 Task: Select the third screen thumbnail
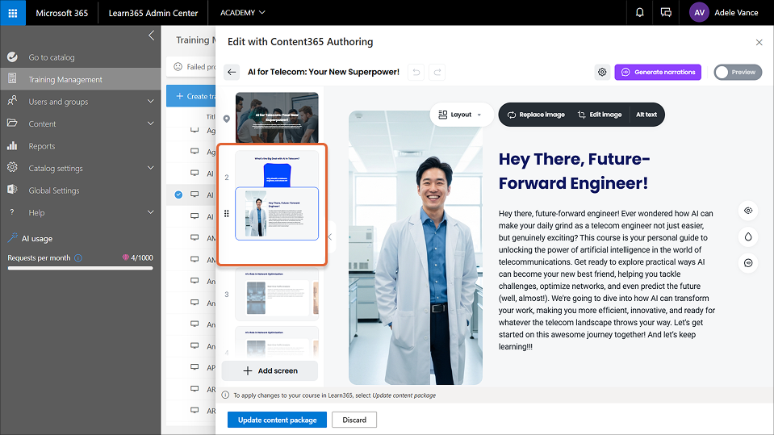point(277,293)
